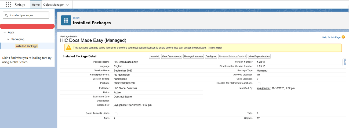Viewport: 349px width, 128px height.
Task: Click the View Dependencies button
Action: coord(259,57)
